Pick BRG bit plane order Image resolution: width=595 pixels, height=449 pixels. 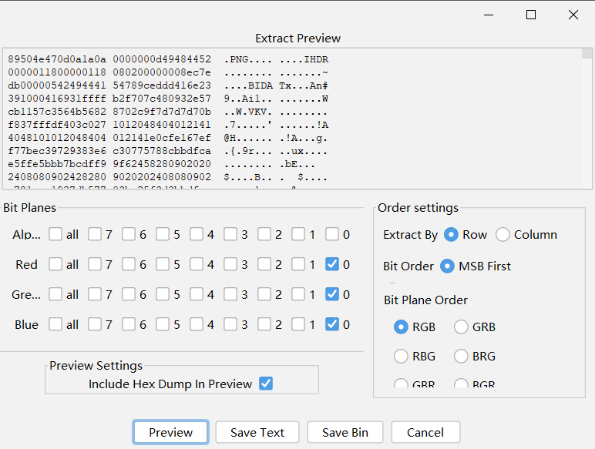click(461, 356)
